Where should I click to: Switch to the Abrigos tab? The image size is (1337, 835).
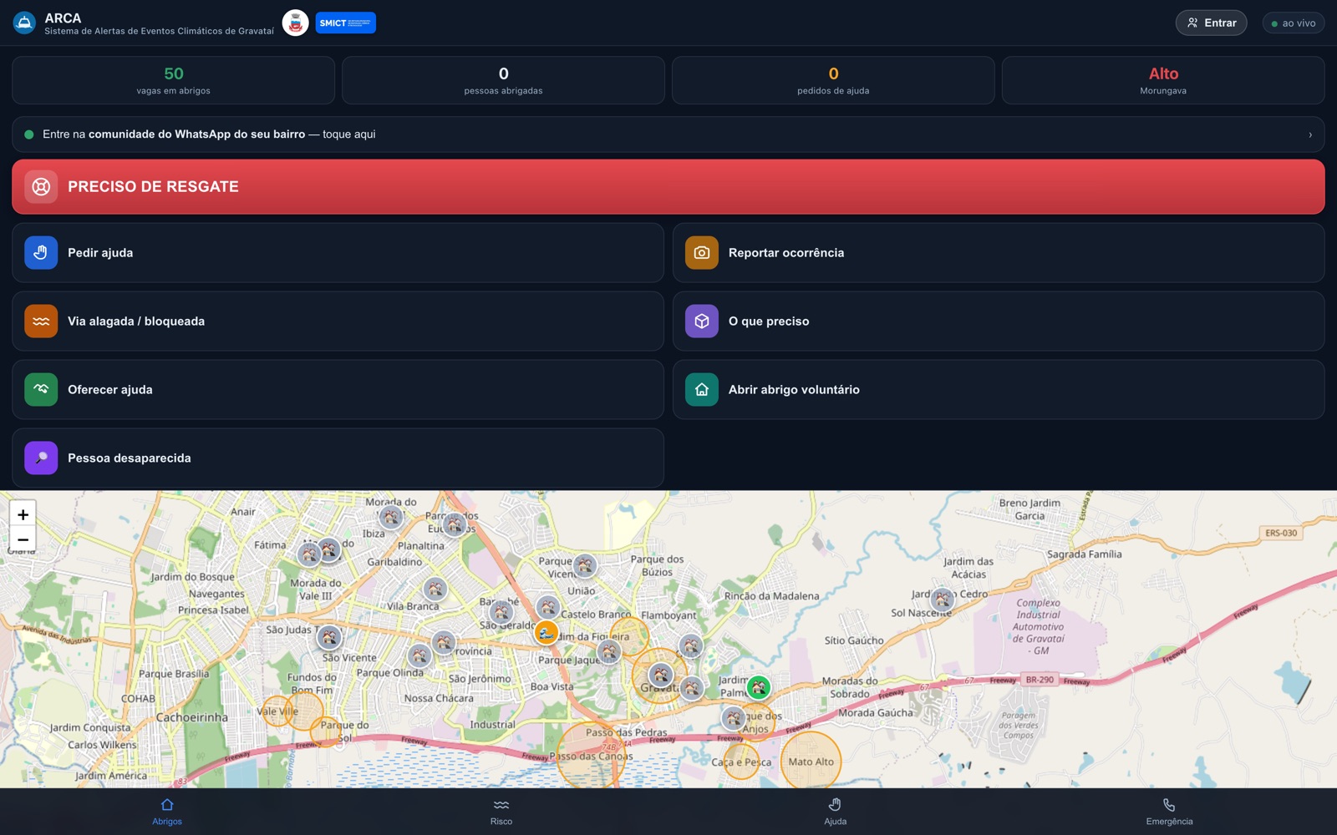click(167, 811)
